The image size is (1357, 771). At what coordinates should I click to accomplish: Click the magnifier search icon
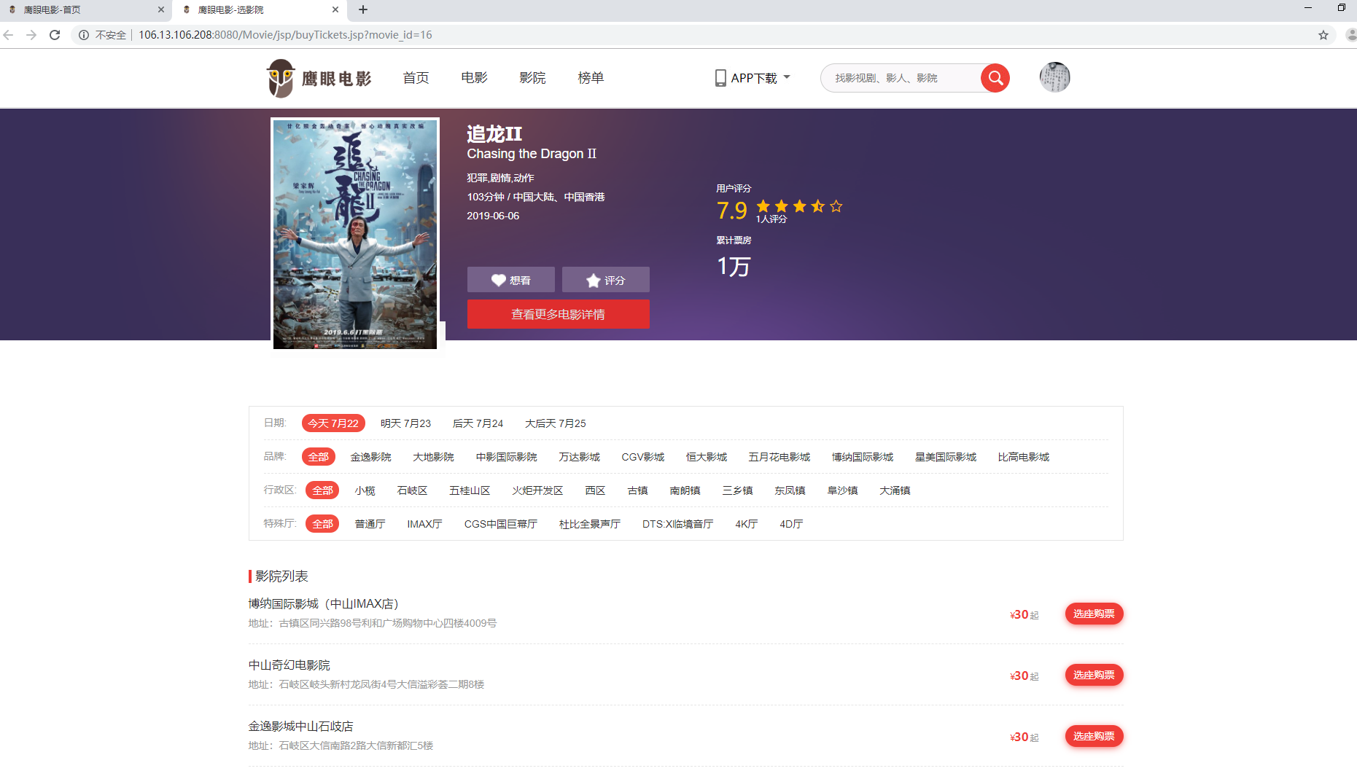[x=995, y=77]
